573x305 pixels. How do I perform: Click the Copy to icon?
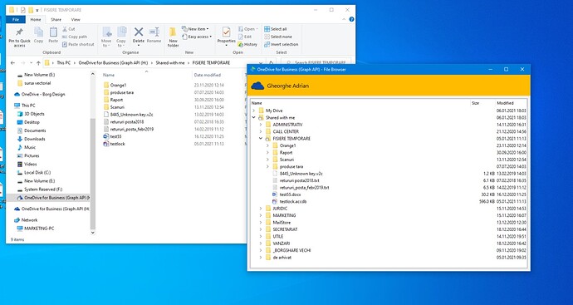[122, 32]
